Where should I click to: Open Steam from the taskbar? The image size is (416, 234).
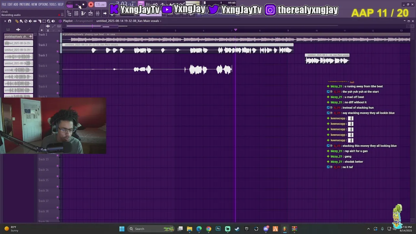(x=237, y=229)
